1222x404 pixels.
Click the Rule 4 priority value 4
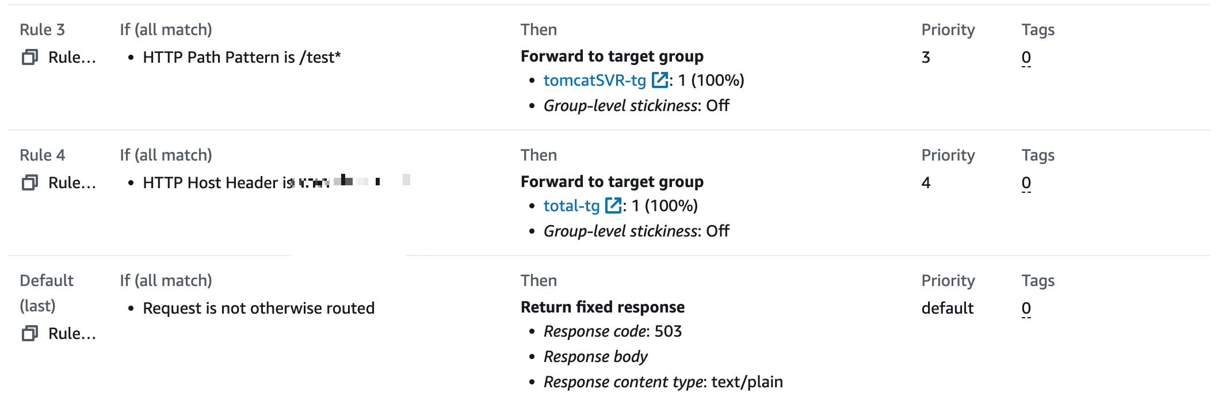point(926,183)
